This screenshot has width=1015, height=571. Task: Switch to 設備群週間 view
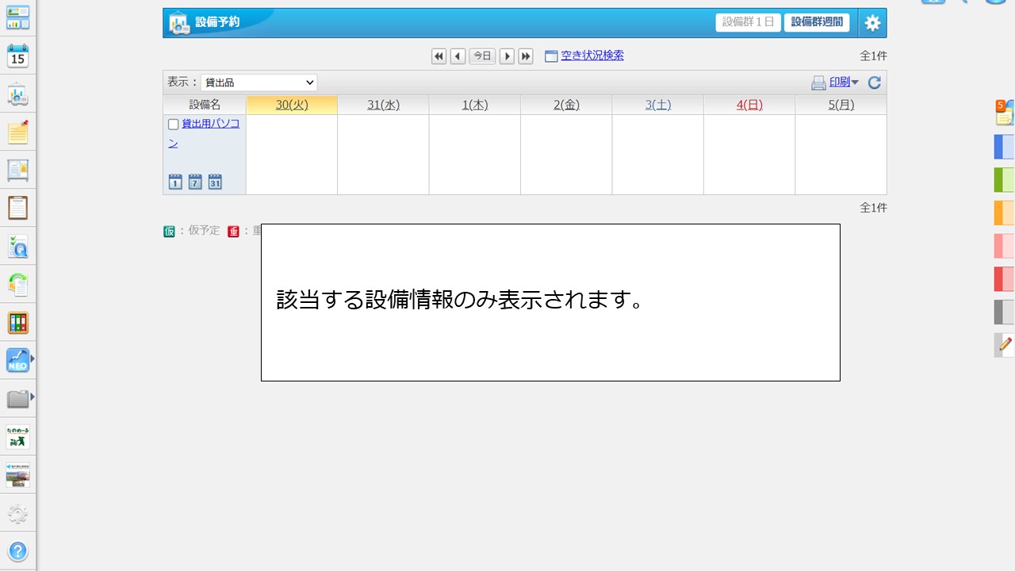coord(817,22)
